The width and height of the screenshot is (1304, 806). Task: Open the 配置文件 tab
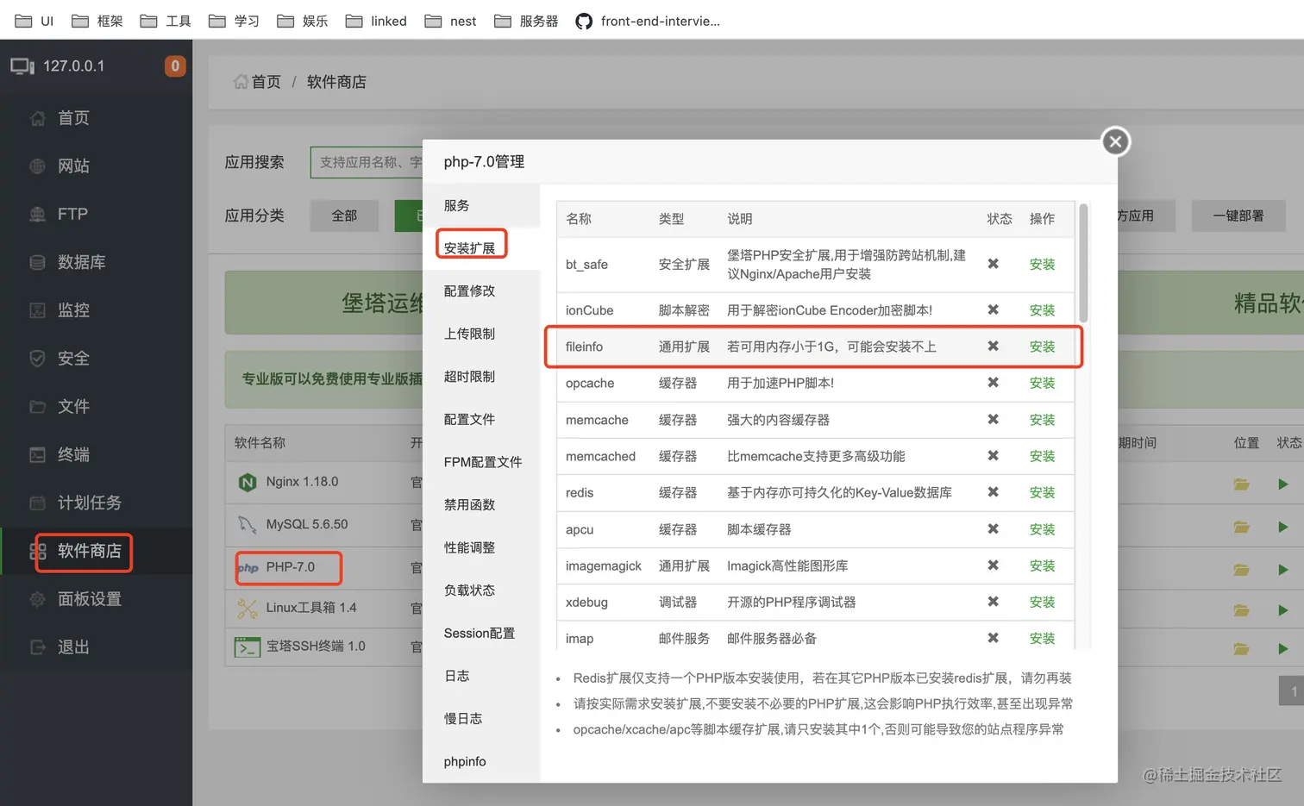point(481,419)
